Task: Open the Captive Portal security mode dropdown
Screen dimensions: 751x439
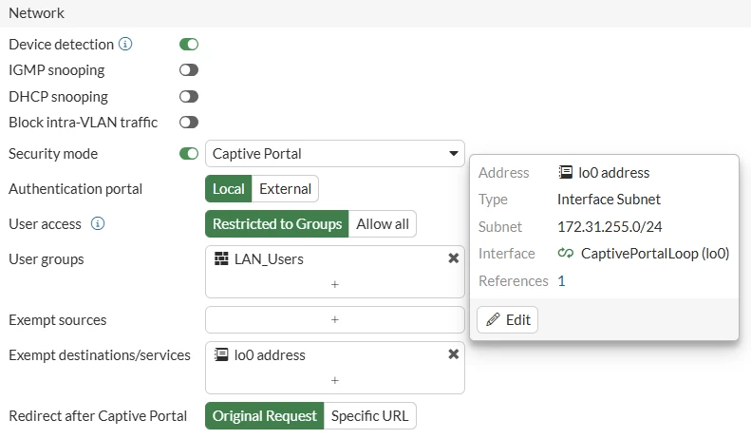Action: 335,153
